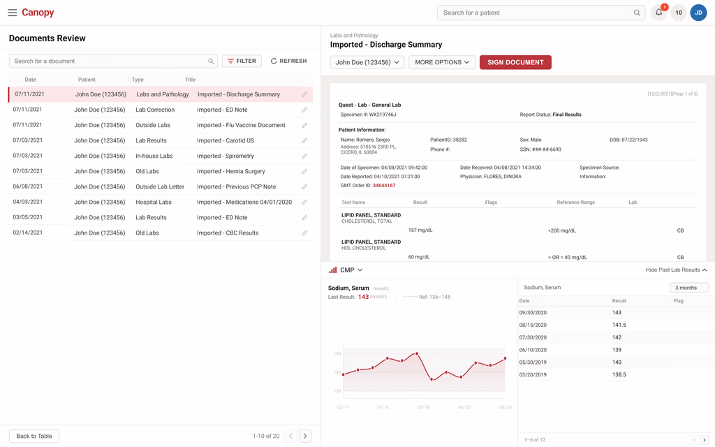Change the 3 months time range
This screenshot has height=447, width=715.
689,287
